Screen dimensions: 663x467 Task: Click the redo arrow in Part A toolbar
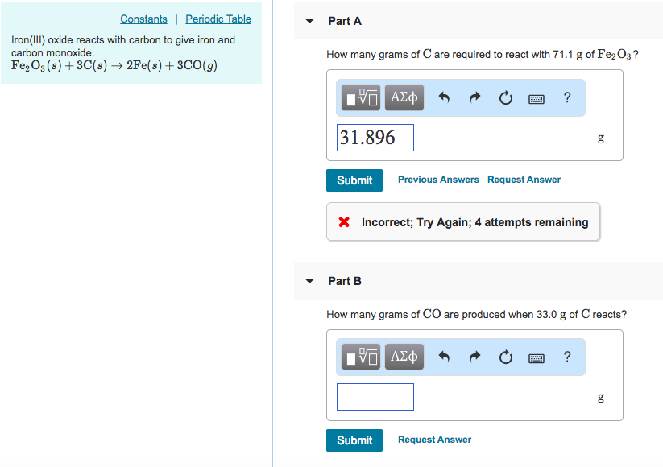click(x=474, y=97)
